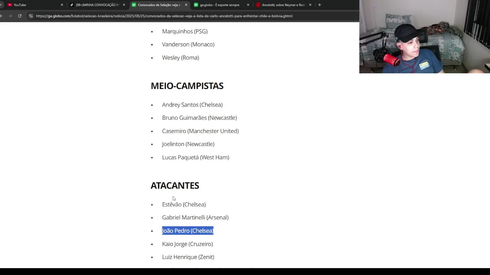Click the Ancelotti tab red favicon

pos(258,5)
